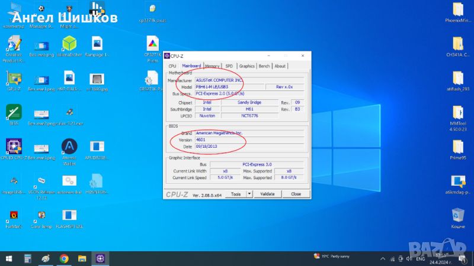
Task: Open the Prime95 folder on desktop
Action: (457, 148)
